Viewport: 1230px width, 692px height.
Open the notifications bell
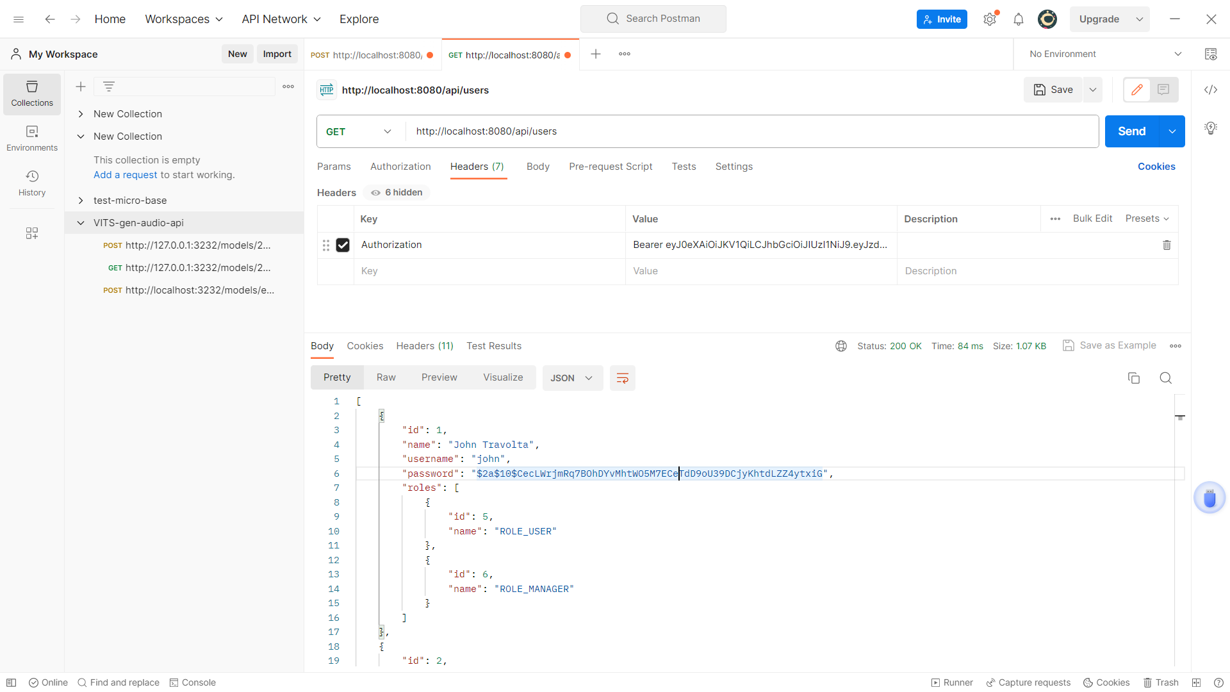coord(1019,19)
